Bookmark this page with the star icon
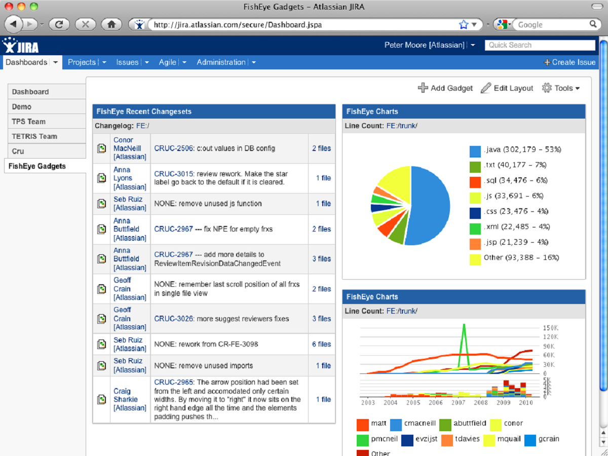The image size is (608, 456). [463, 24]
